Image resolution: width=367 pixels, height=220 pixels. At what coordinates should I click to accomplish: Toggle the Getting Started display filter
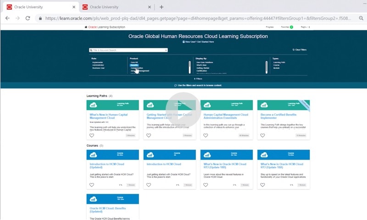point(203,68)
